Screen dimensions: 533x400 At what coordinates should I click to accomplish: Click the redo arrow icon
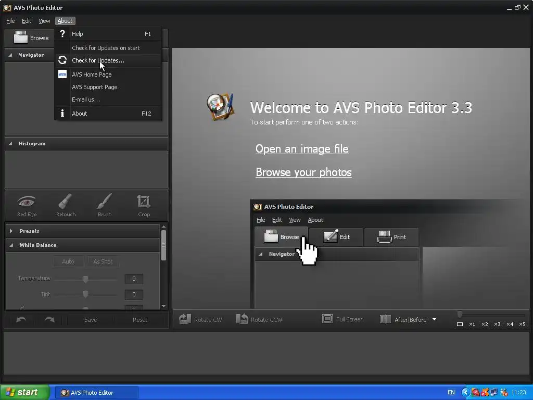(x=49, y=319)
